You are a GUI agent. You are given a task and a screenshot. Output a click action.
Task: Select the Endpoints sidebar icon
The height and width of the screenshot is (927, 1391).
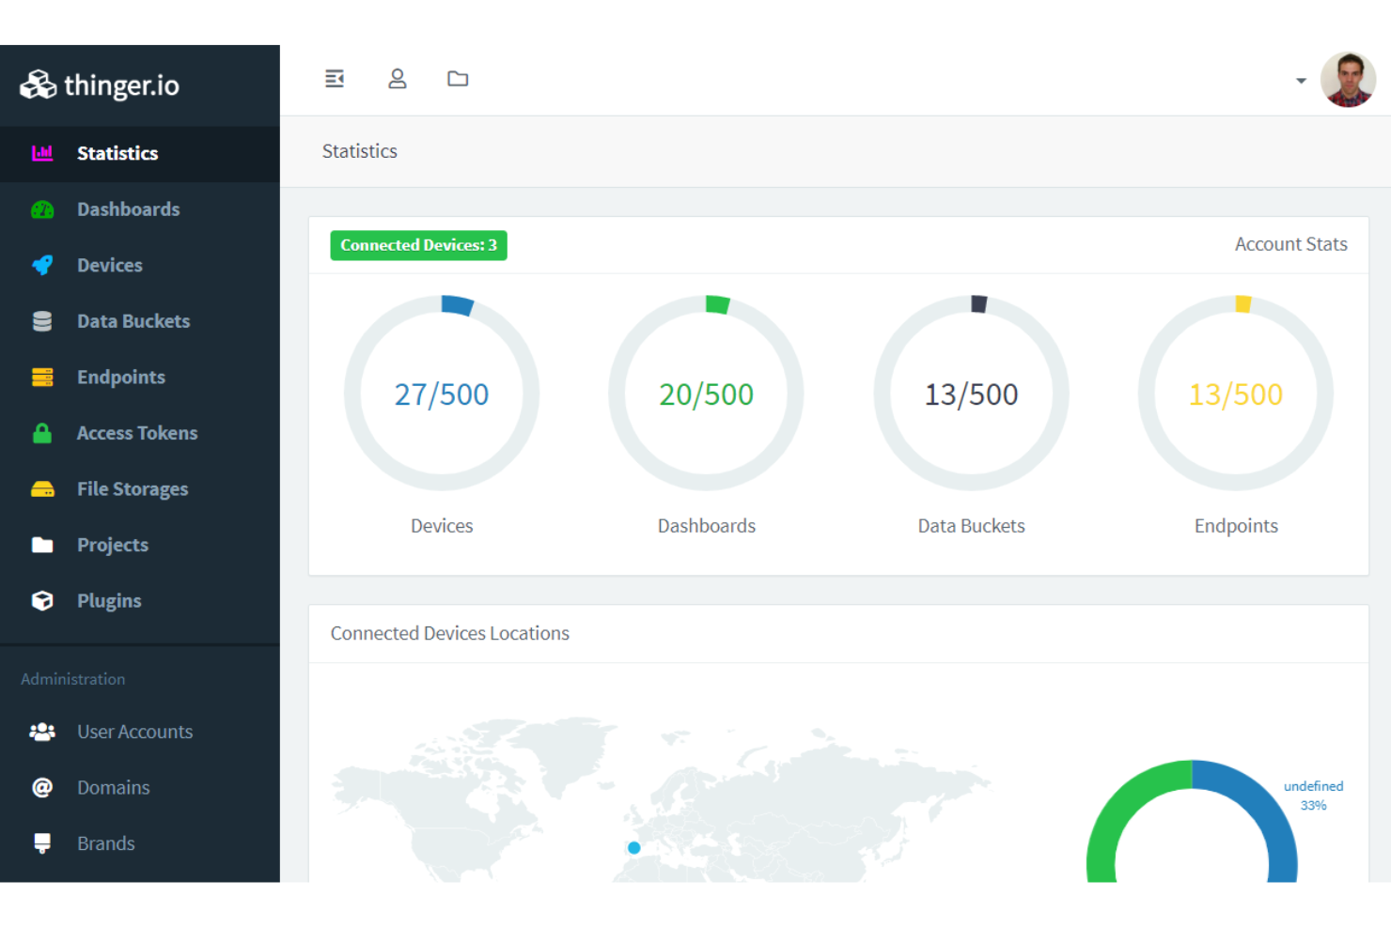coord(42,377)
